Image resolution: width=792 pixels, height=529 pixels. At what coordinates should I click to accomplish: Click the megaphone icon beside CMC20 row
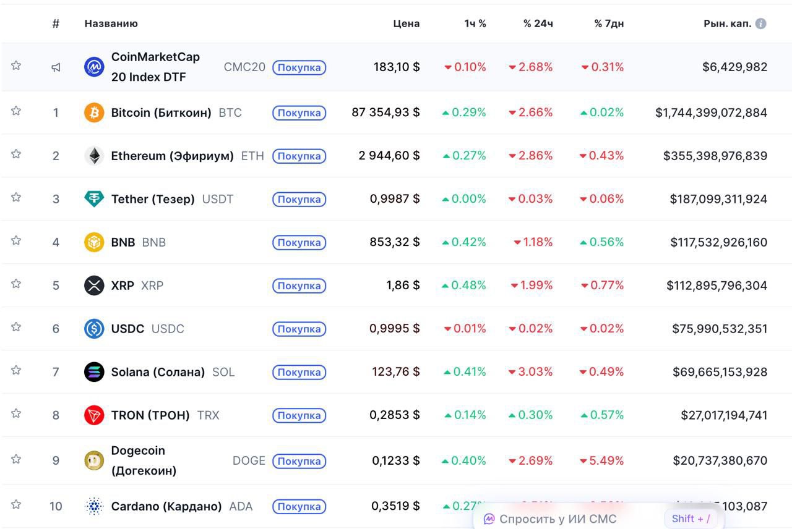(x=56, y=67)
